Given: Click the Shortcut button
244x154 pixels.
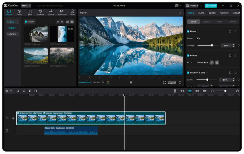Looking at the screenshot, I should (192, 5).
